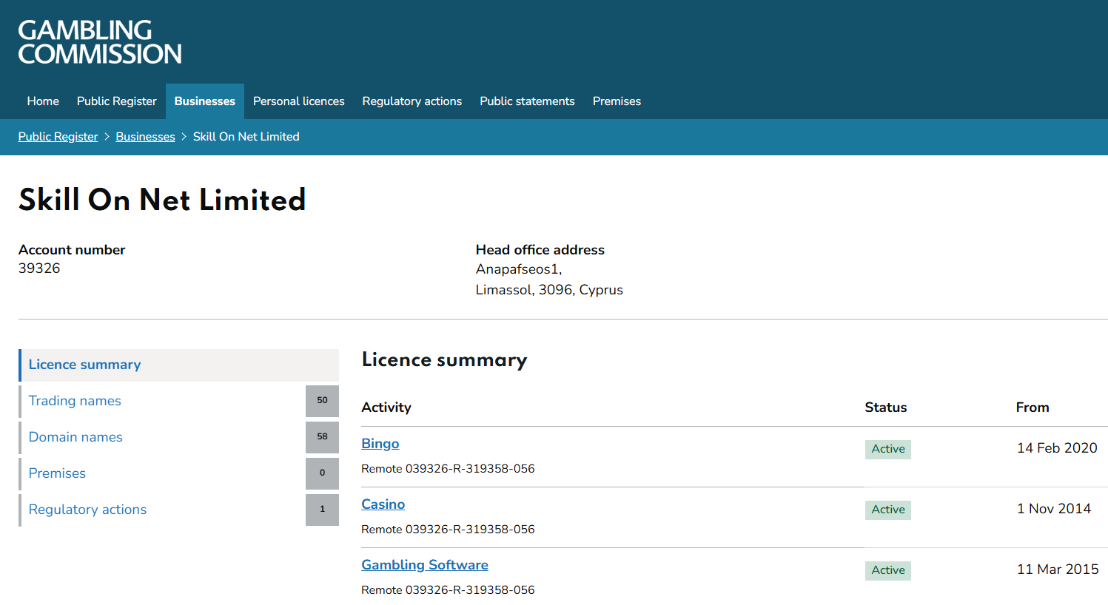Click the Gambling Commission logo

point(100,42)
